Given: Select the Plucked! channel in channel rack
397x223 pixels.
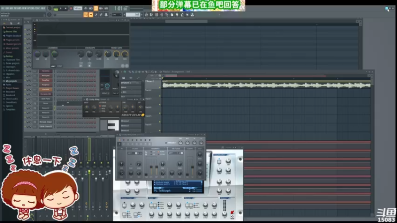Looking at the screenshot, I should coord(46,90).
